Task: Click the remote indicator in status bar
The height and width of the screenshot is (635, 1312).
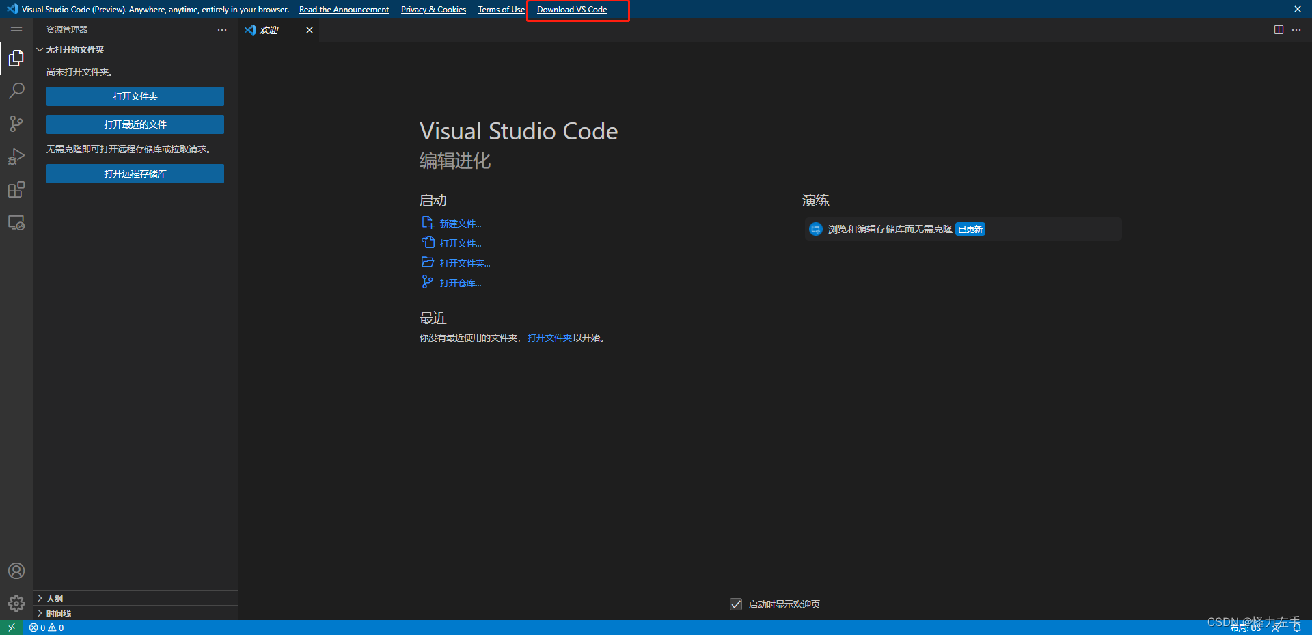Action: [12, 627]
